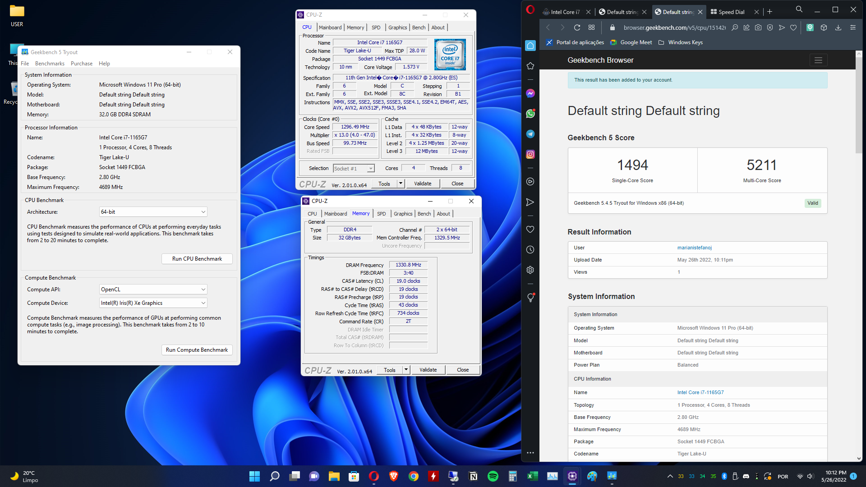
Task: Click the Opera downloads icon in toolbar
Action: tap(838, 28)
